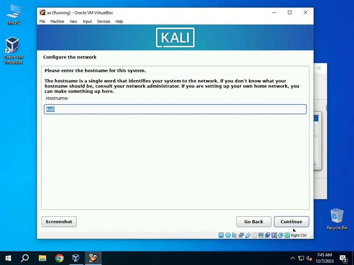
Task: Click the CPU virtualization status icon
Action: (274, 235)
